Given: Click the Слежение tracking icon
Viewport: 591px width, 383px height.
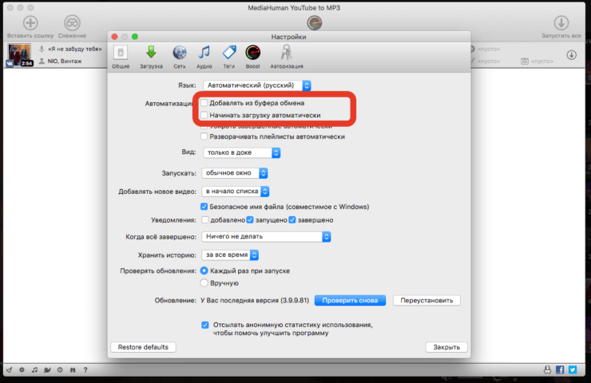Looking at the screenshot, I should coord(72,23).
